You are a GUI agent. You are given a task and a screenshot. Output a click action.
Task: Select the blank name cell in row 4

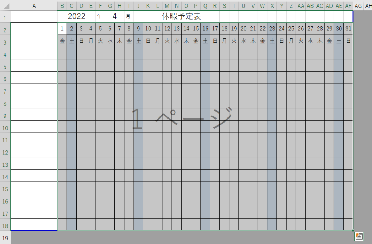(34, 53)
